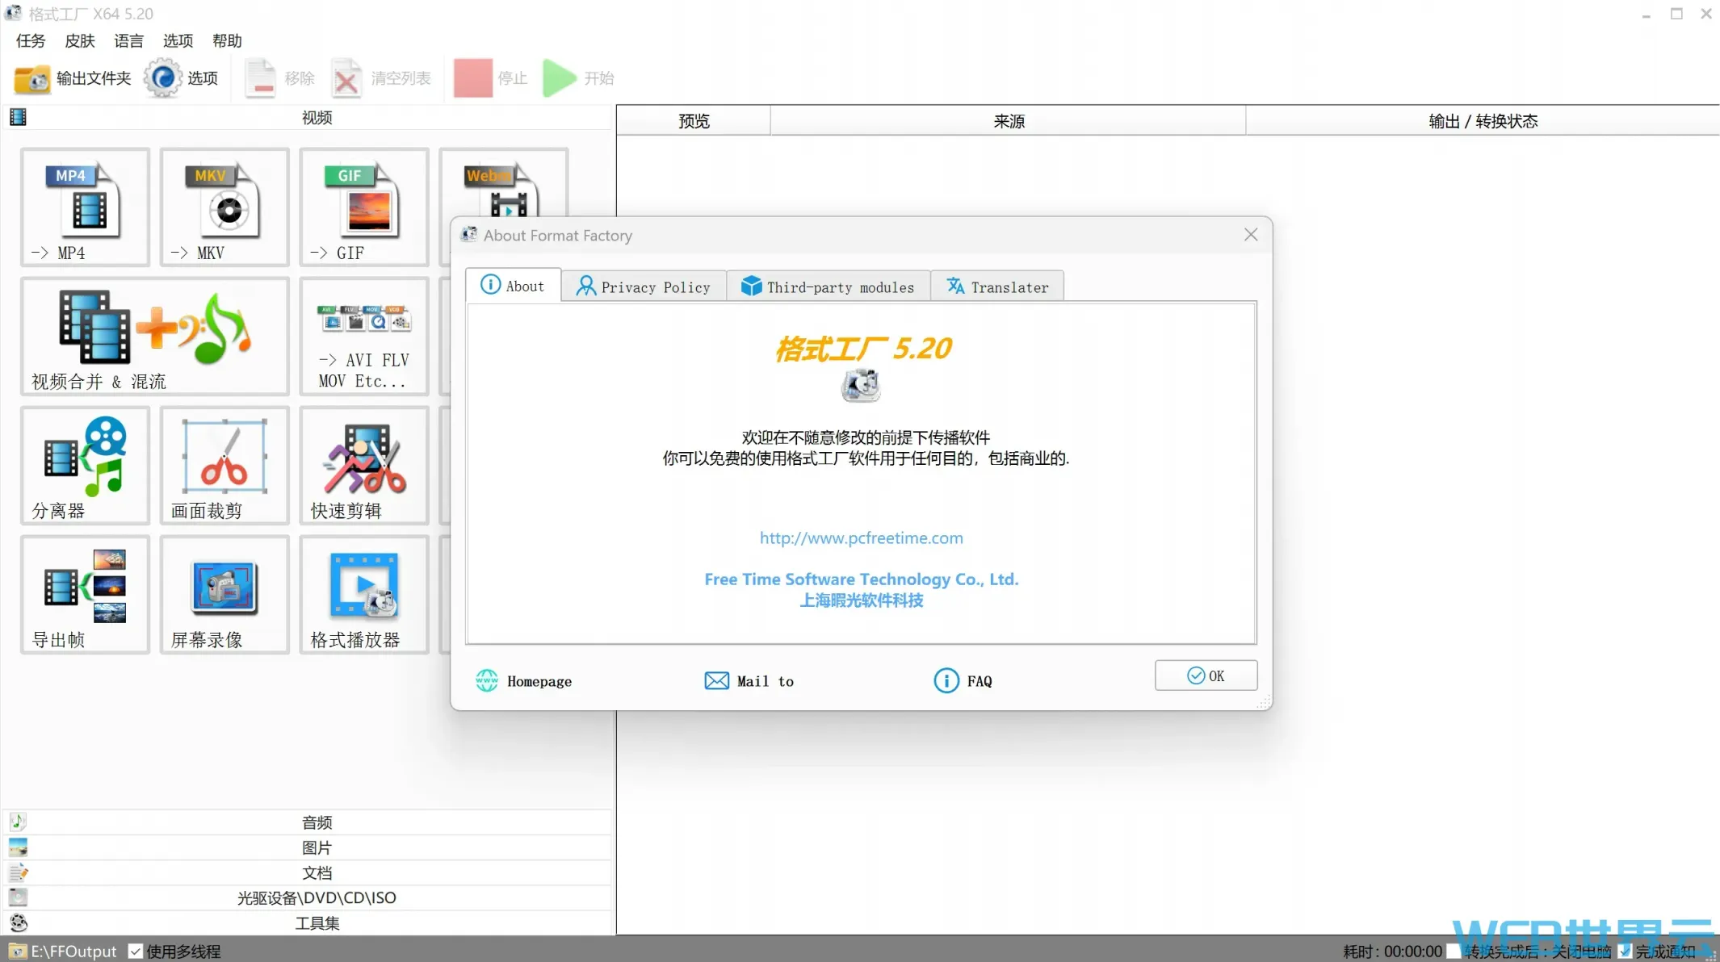1720x962 pixels.
Task: Open the http://www.pcfreetime.com link
Action: (861, 537)
